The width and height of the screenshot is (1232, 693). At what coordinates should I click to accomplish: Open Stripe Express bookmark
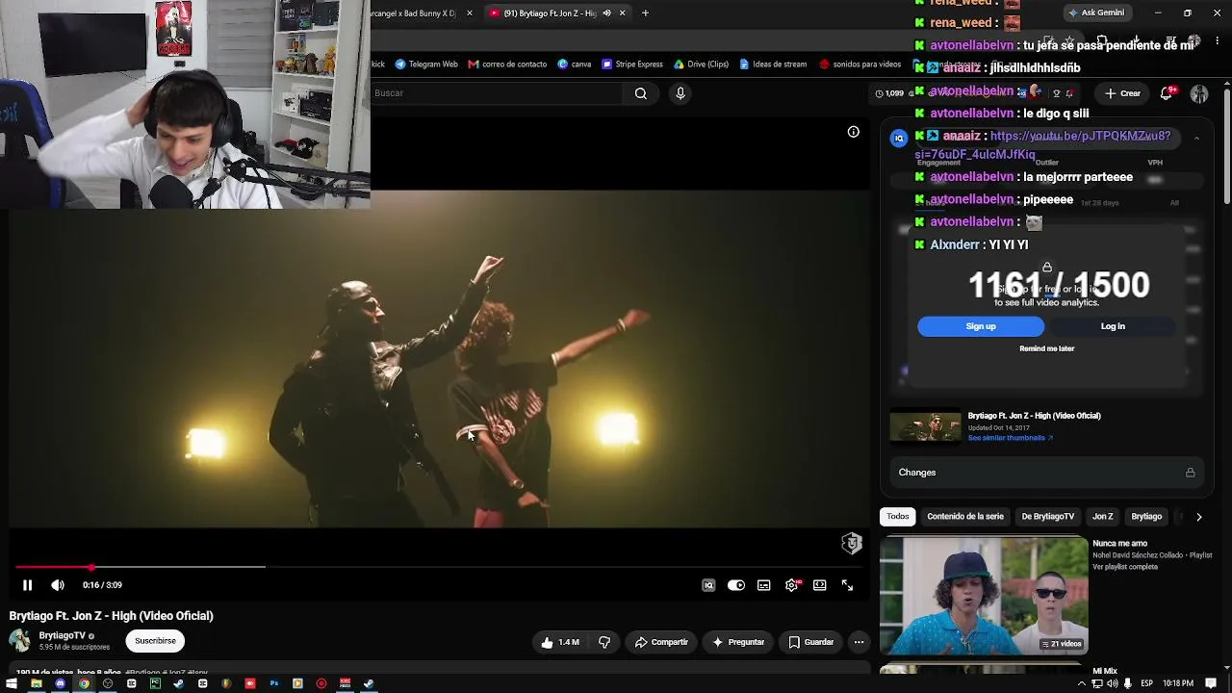pyautogui.click(x=632, y=64)
